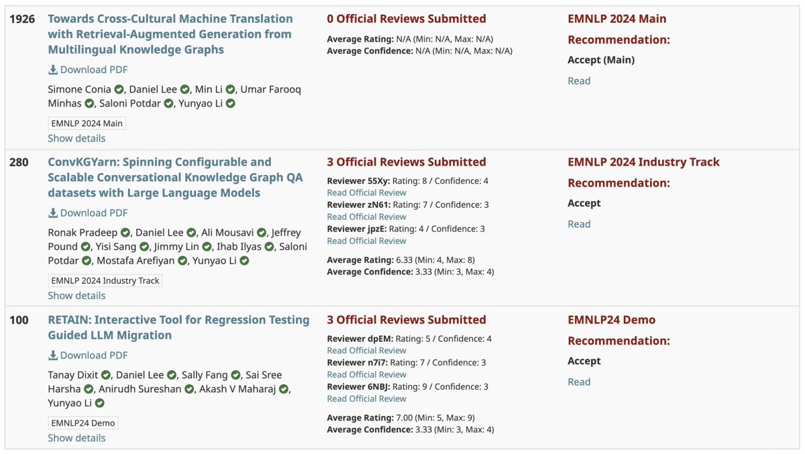
Task: Click the download icon for ConvKGYarn PDF
Action: [x=53, y=213]
